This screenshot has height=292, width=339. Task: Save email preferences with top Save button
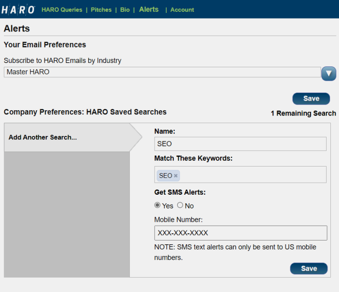(311, 99)
